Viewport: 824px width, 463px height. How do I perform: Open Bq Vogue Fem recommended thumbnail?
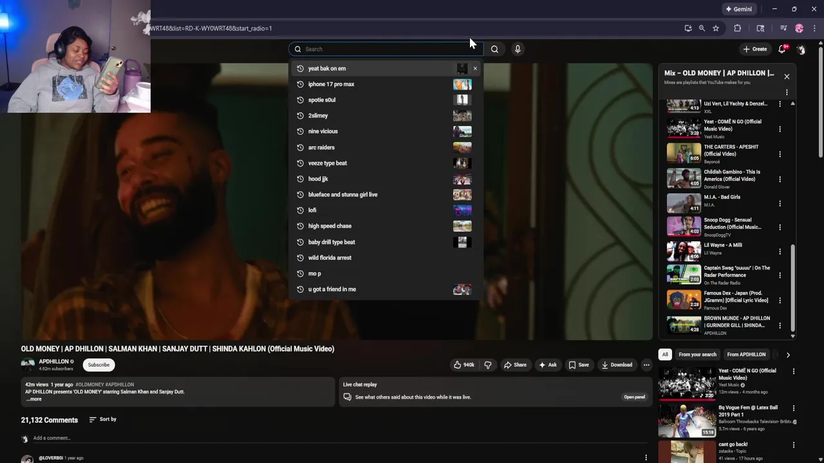click(687, 420)
